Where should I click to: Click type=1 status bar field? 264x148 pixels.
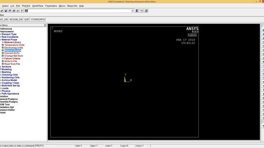(x=97, y=146)
